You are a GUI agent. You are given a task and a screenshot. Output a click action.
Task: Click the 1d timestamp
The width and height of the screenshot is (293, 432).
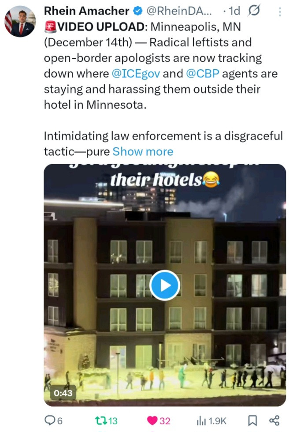click(234, 11)
